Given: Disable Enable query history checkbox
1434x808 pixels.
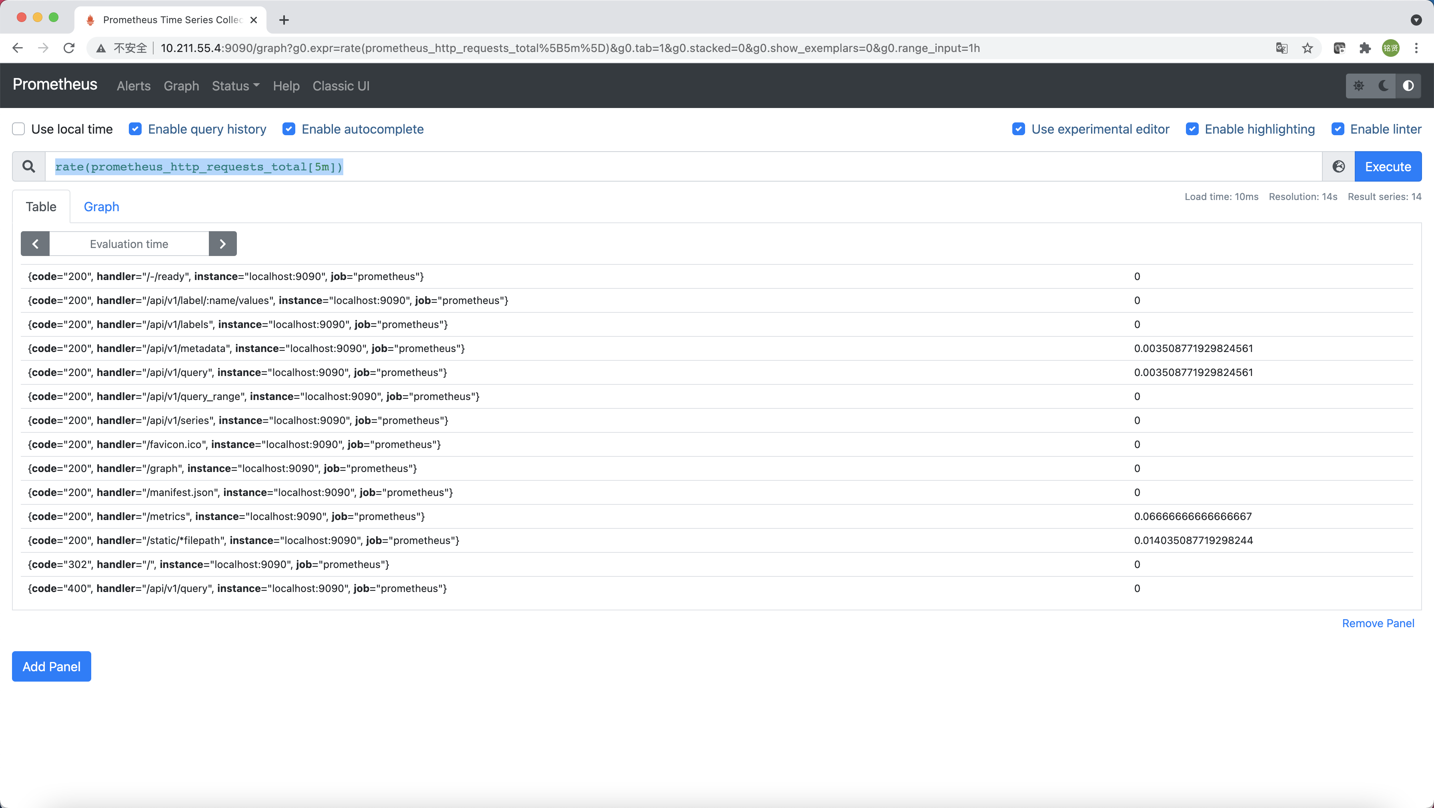Looking at the screenshot, I should (135, 129).
